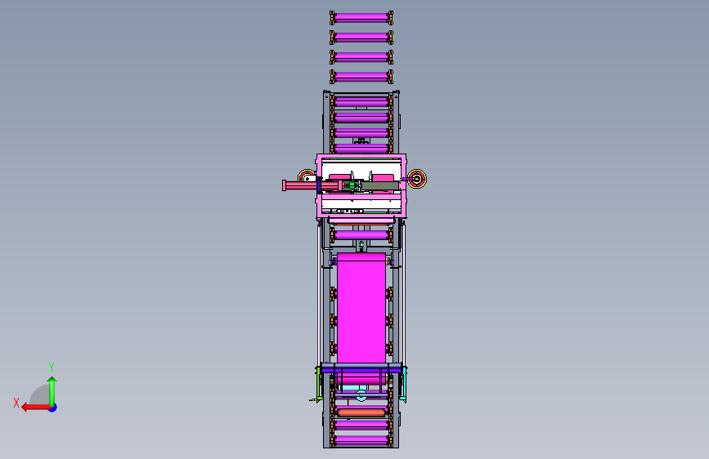Select the yellow wheel right of pink frame
Image resolution: width=709 pixels, height=459 pixels.
417,179
